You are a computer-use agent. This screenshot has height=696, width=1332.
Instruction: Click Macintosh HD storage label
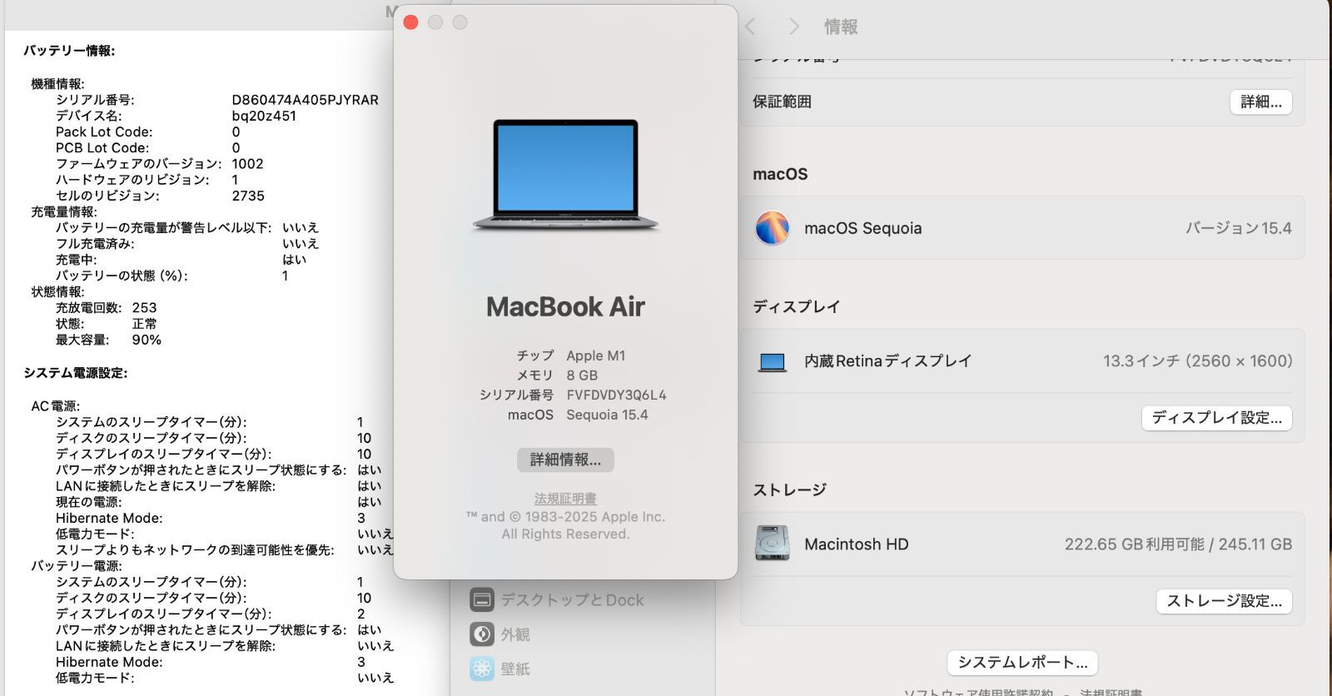856,544
